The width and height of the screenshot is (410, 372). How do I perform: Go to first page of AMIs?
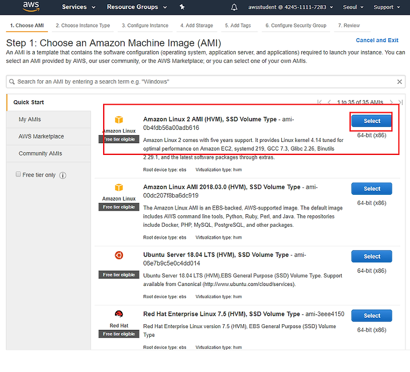[x=319, y=103]
